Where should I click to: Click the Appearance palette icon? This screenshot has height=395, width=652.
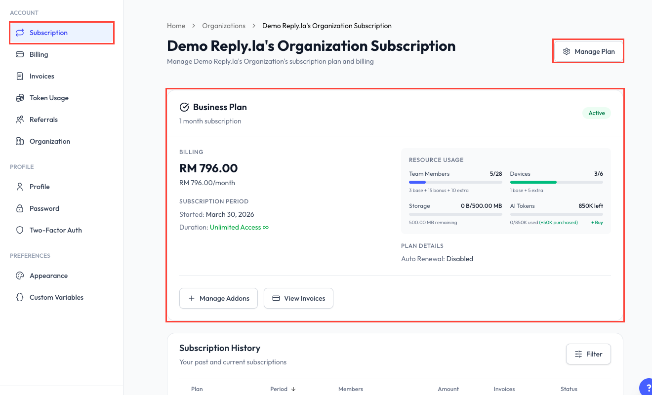(20, 276)
